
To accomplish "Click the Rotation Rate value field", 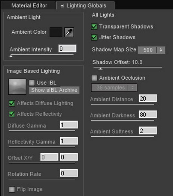I will (69, 173).
